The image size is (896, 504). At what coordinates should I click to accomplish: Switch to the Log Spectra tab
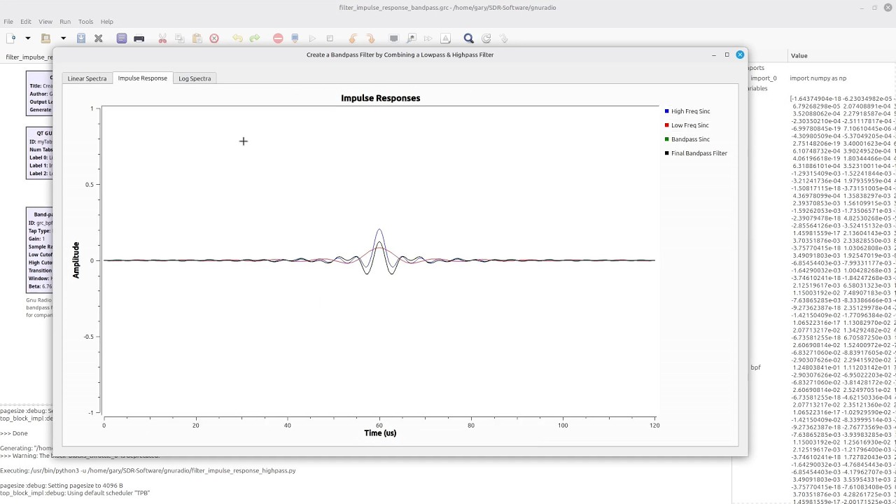pyautogui.click(x=195, y=78)
